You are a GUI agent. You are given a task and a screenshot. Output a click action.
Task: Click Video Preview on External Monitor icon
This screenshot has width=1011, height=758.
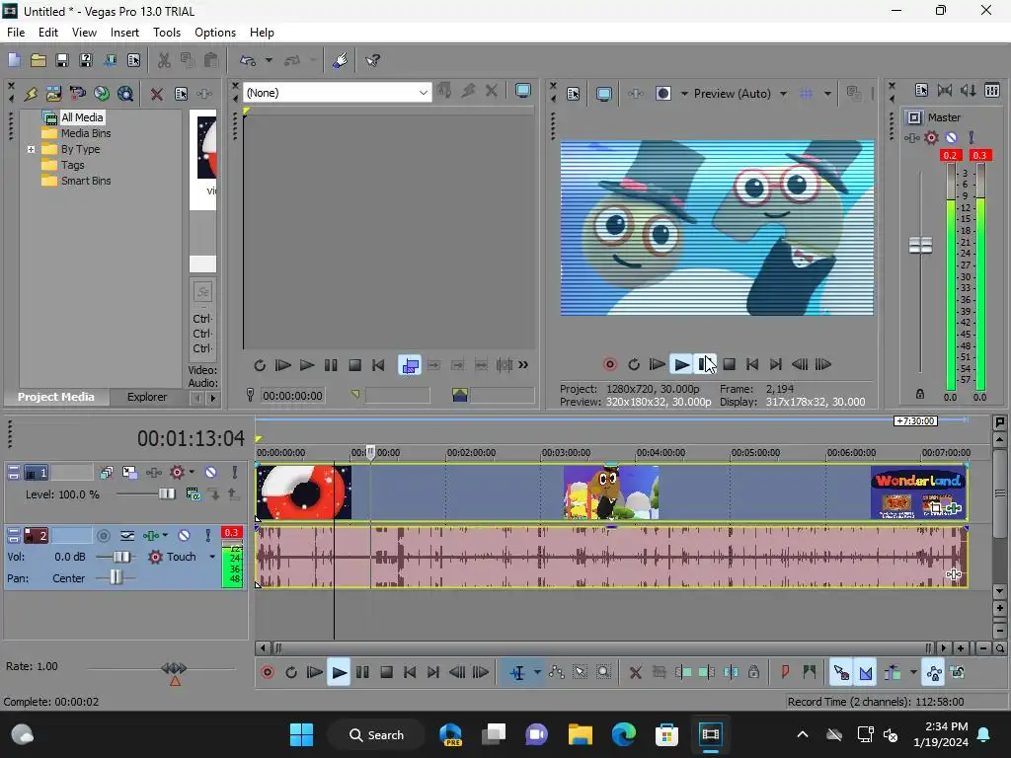(603, 94)
